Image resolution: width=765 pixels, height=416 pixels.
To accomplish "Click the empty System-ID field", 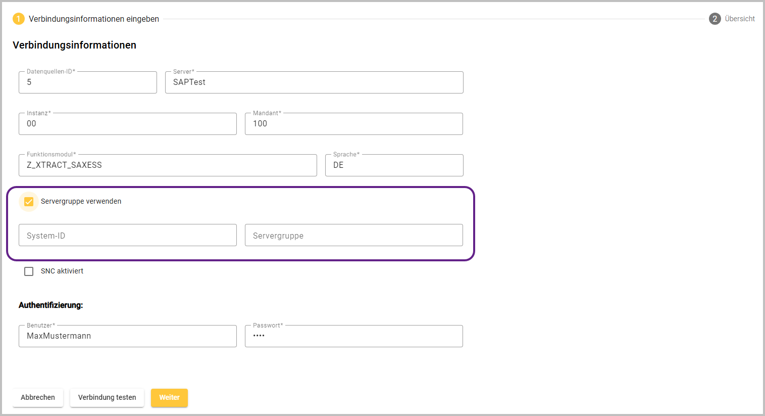I will coord(127,236).
